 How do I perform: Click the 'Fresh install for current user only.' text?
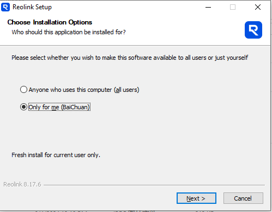pyautogui.click(x=56, y=155)
